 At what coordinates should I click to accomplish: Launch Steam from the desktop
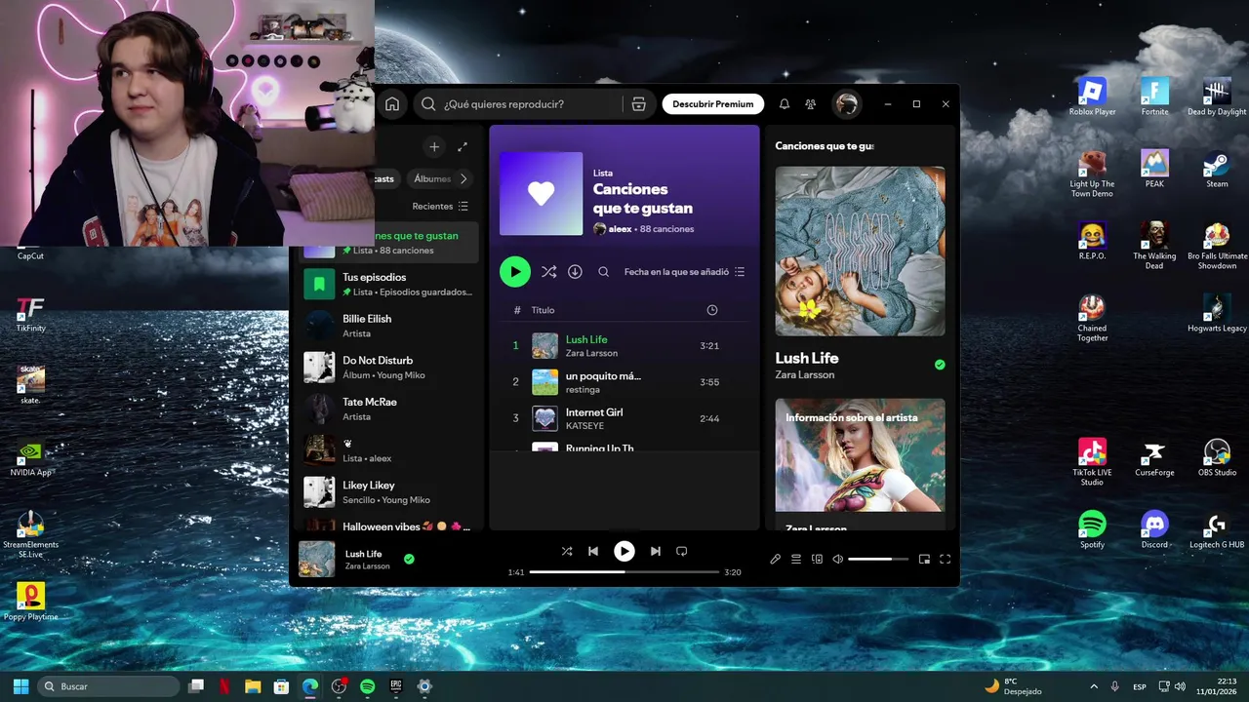click(x=1217, y=169)
